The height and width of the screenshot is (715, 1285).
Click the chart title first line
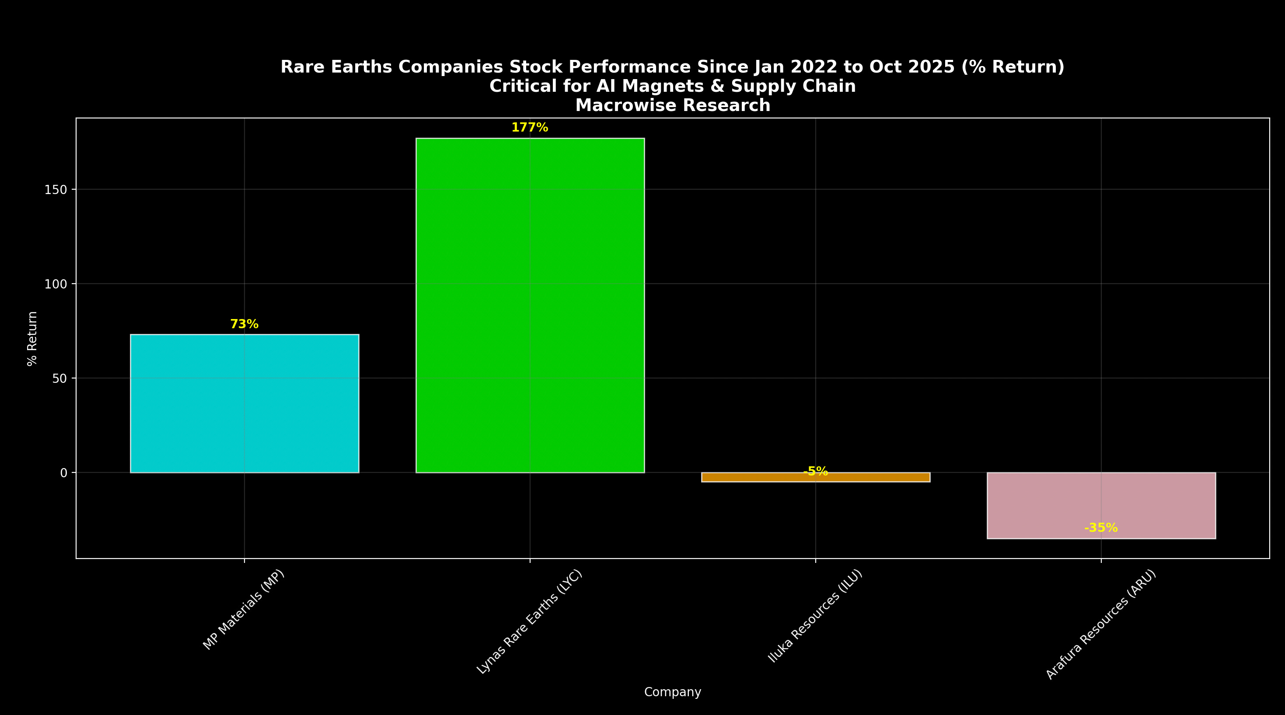(x=672, y=67)
